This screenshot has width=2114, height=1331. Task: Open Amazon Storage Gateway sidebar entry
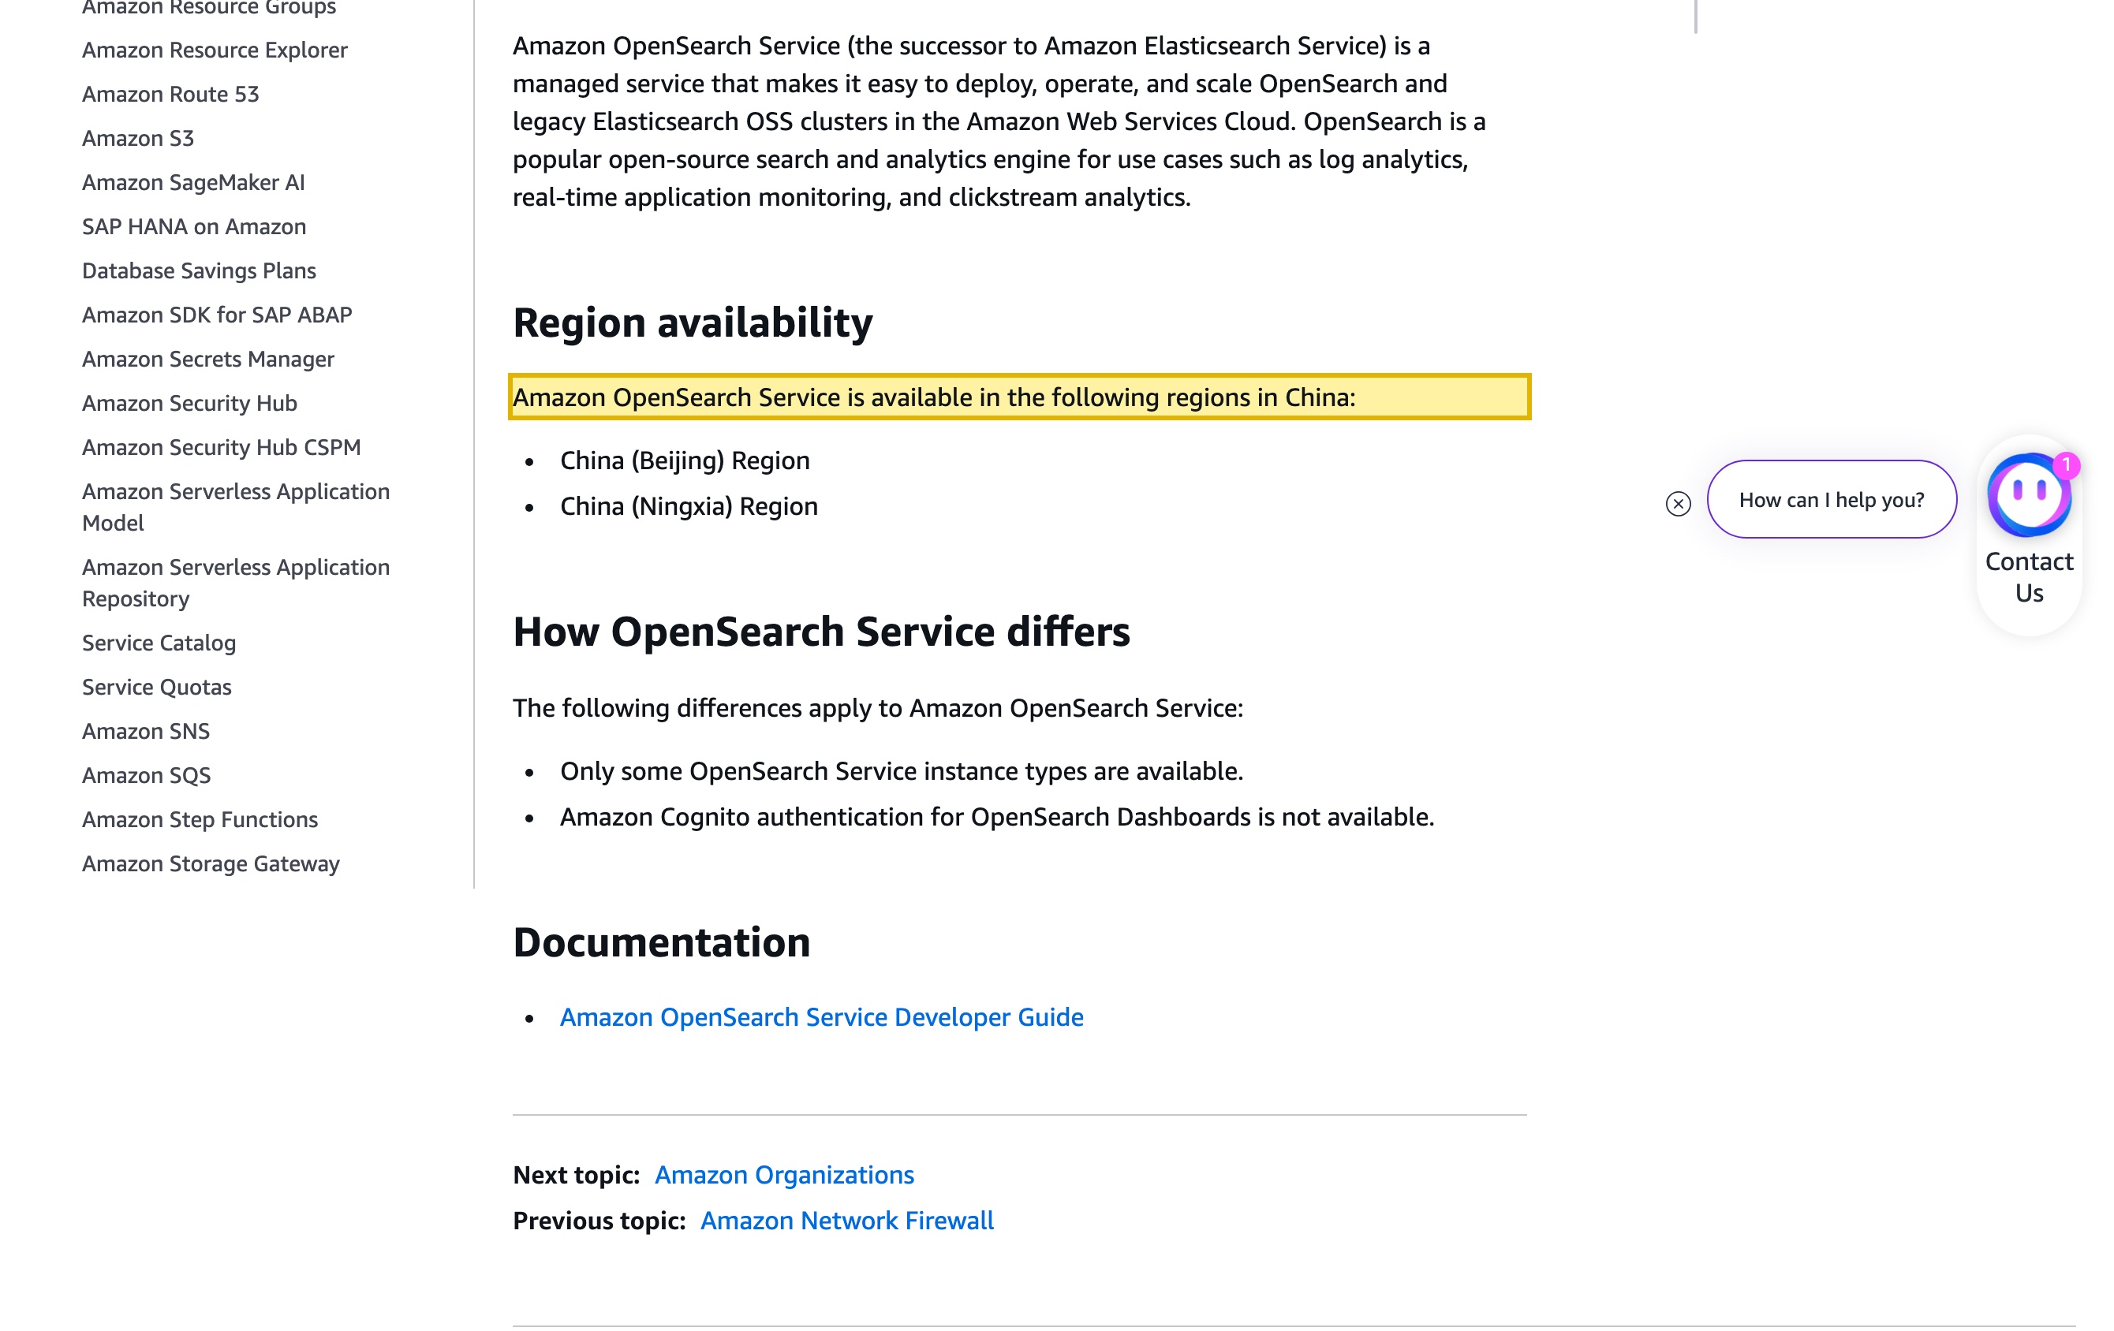(211, 863)
